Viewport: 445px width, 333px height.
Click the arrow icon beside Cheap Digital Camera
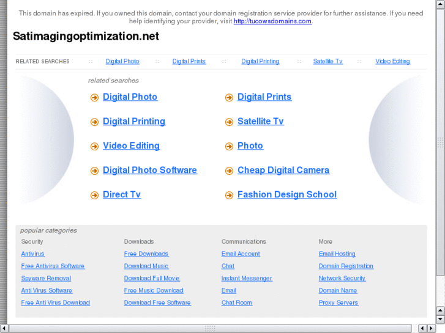click(229, 171)
